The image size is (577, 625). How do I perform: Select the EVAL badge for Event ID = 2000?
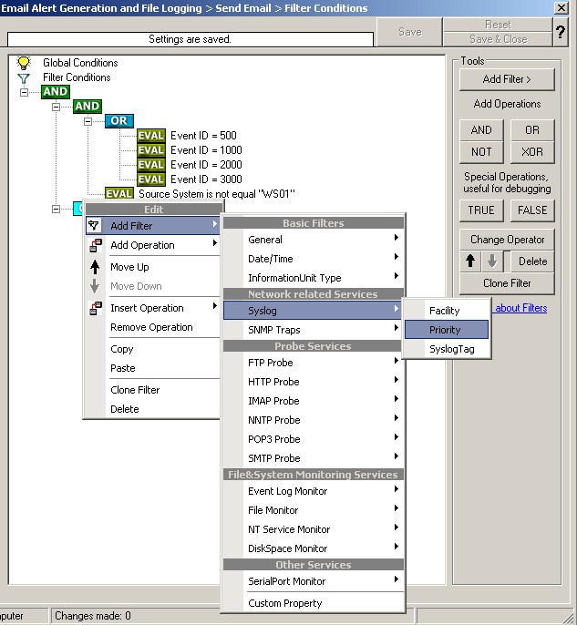[x=151, y=165]
